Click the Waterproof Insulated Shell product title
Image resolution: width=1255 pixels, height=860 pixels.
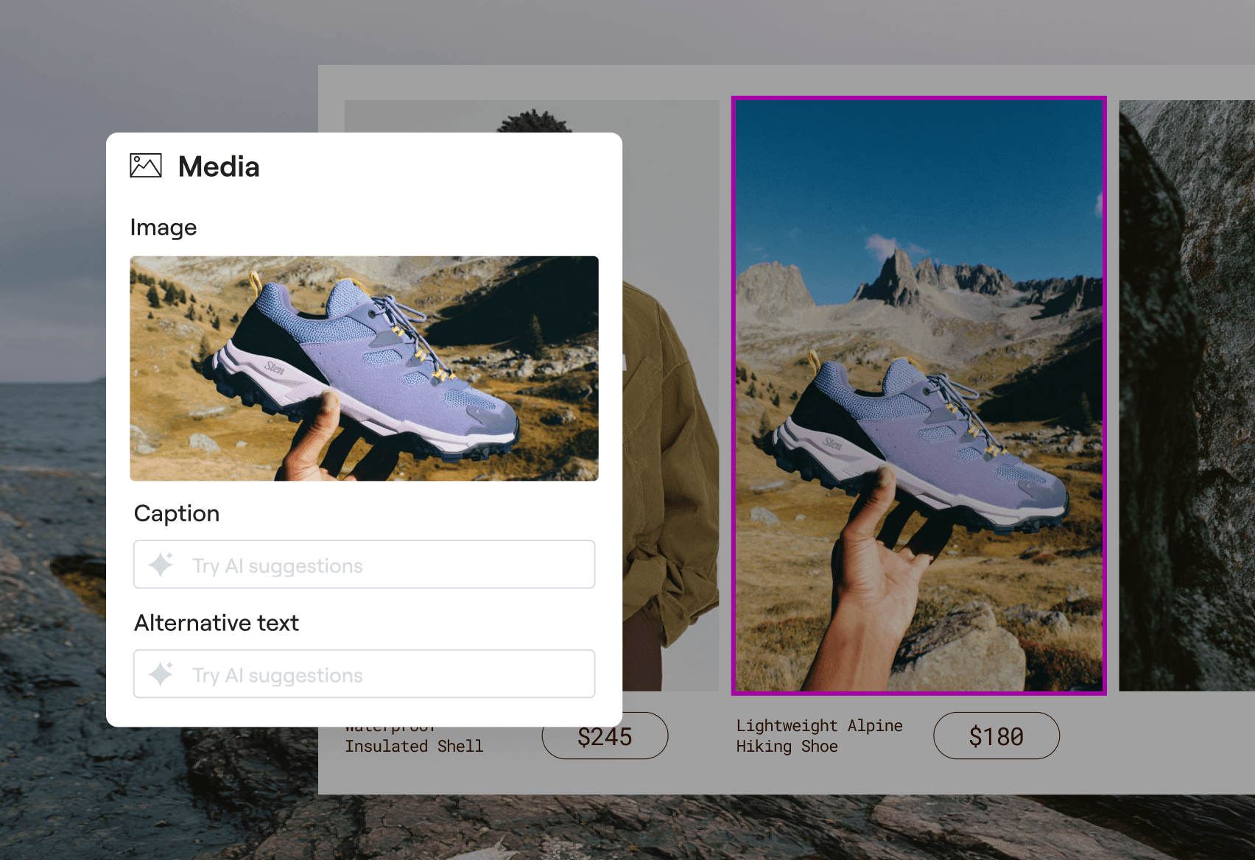414,745
